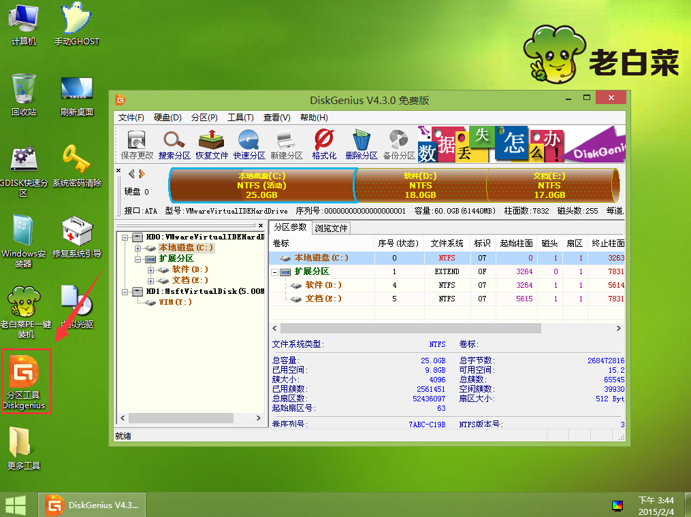Open the 更多工具 folder icon

(x=23, y=448)
